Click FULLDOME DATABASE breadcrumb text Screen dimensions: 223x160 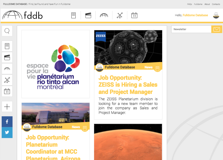point(15,4)
